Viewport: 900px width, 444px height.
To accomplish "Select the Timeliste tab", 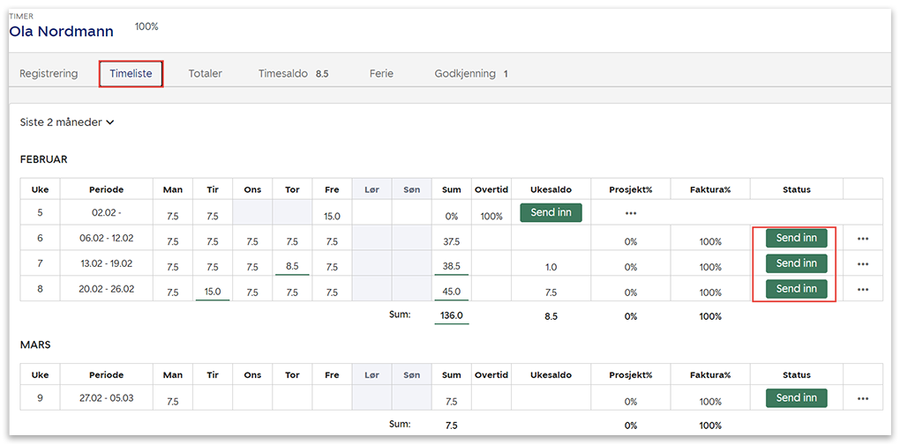I will [x=131, y=74].
